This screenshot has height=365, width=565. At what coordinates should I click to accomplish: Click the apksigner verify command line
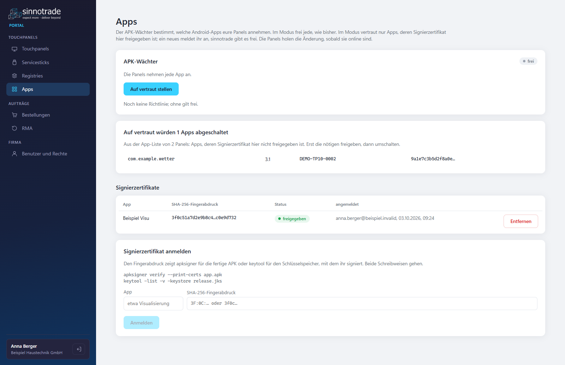[x=173, y=275]
